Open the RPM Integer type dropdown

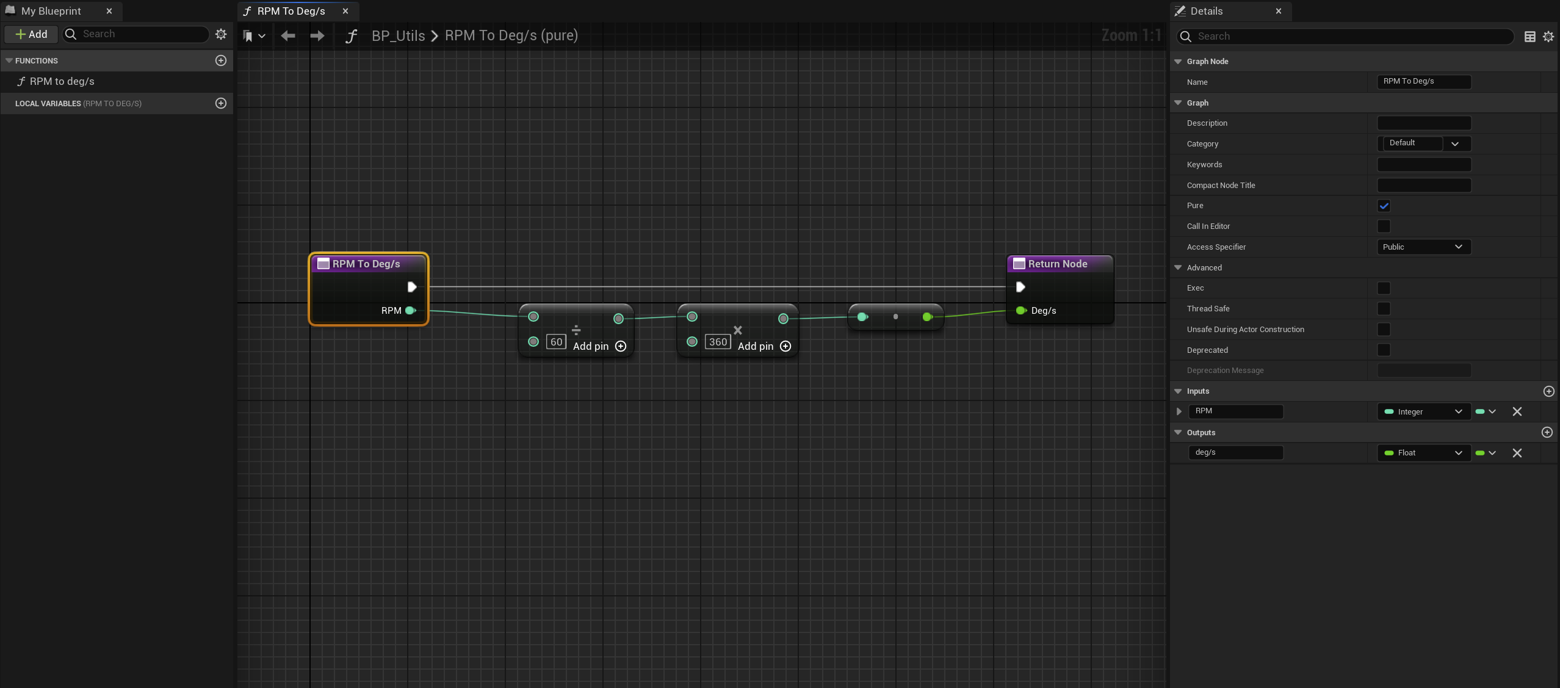1423,411
